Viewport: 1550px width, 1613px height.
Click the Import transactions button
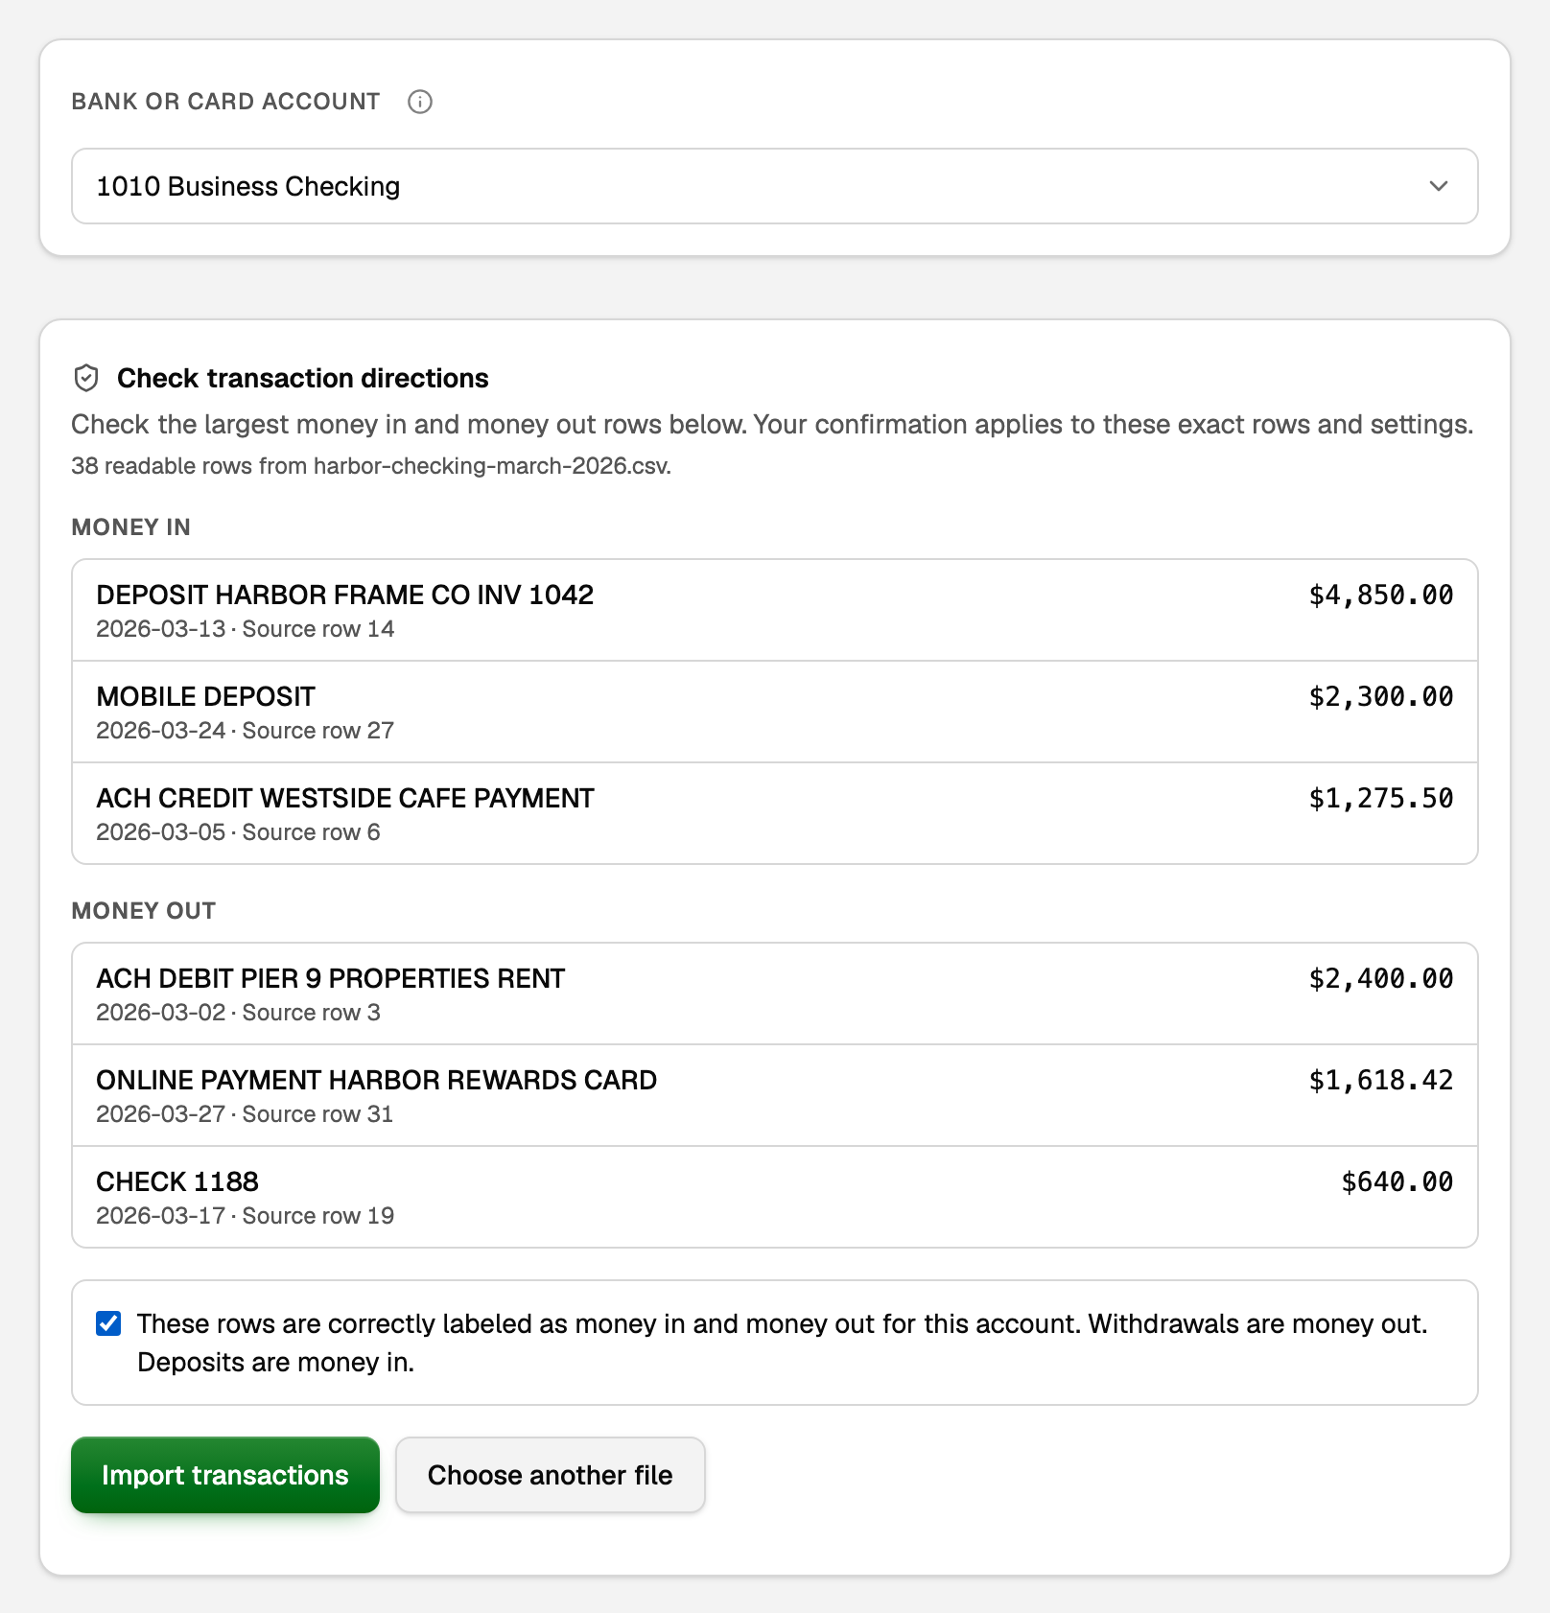[225, 1475]
